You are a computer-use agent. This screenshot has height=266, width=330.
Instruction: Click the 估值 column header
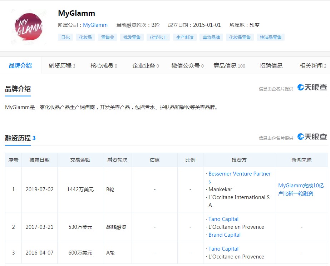coord(155,160)
